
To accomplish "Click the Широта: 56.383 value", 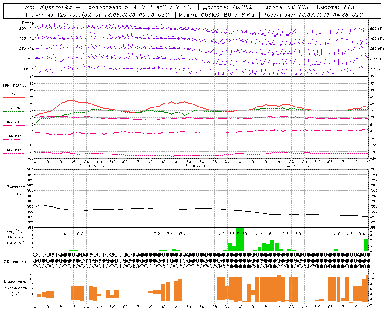I will [284, 7].
